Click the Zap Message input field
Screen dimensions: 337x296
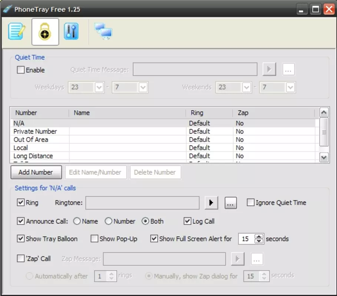click(x=164, y=259)
